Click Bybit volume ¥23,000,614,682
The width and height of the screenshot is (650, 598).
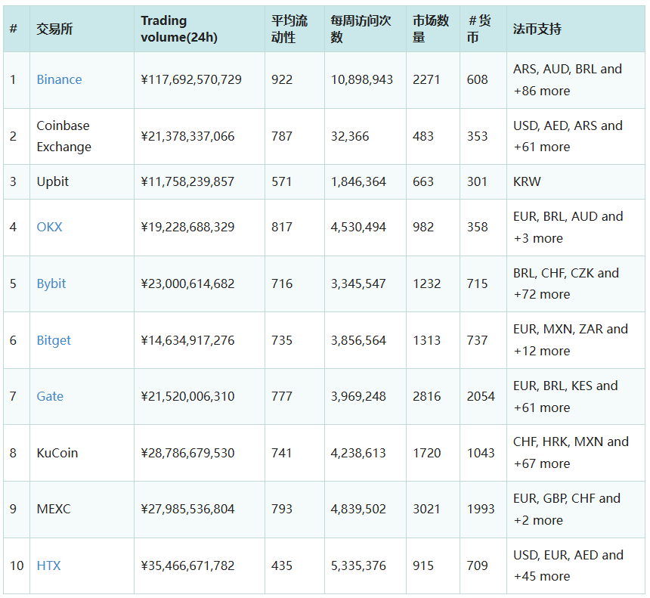(187, 284)
